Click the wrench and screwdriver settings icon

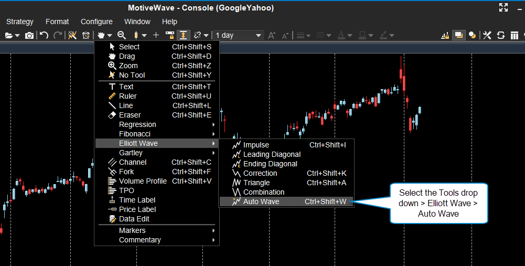[x=487, y=35]
